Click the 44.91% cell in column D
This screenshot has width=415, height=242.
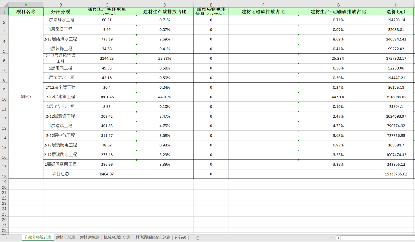point(165,97)
